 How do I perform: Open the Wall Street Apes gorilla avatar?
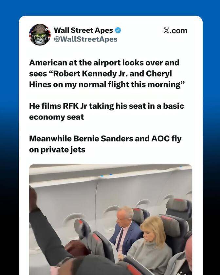click(40, 35)
